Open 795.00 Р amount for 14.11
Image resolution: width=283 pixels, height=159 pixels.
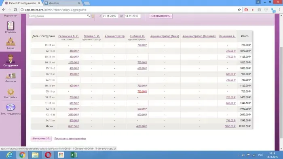231,121
